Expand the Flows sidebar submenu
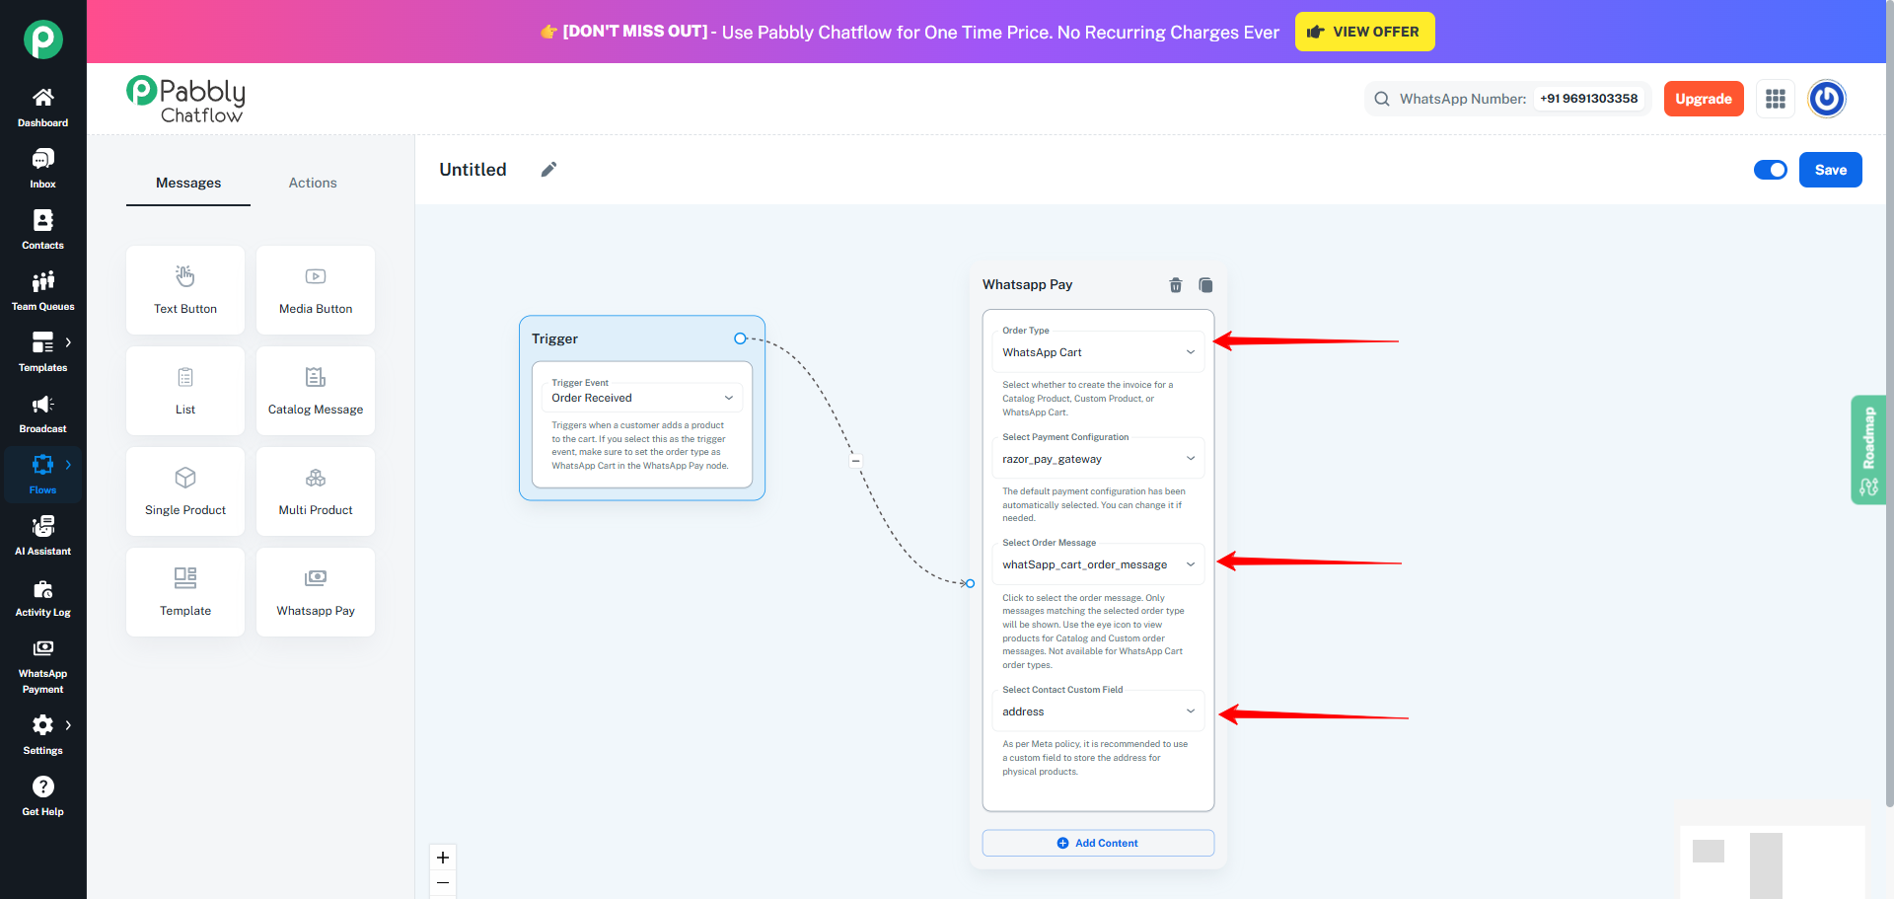 coord(68,465)
